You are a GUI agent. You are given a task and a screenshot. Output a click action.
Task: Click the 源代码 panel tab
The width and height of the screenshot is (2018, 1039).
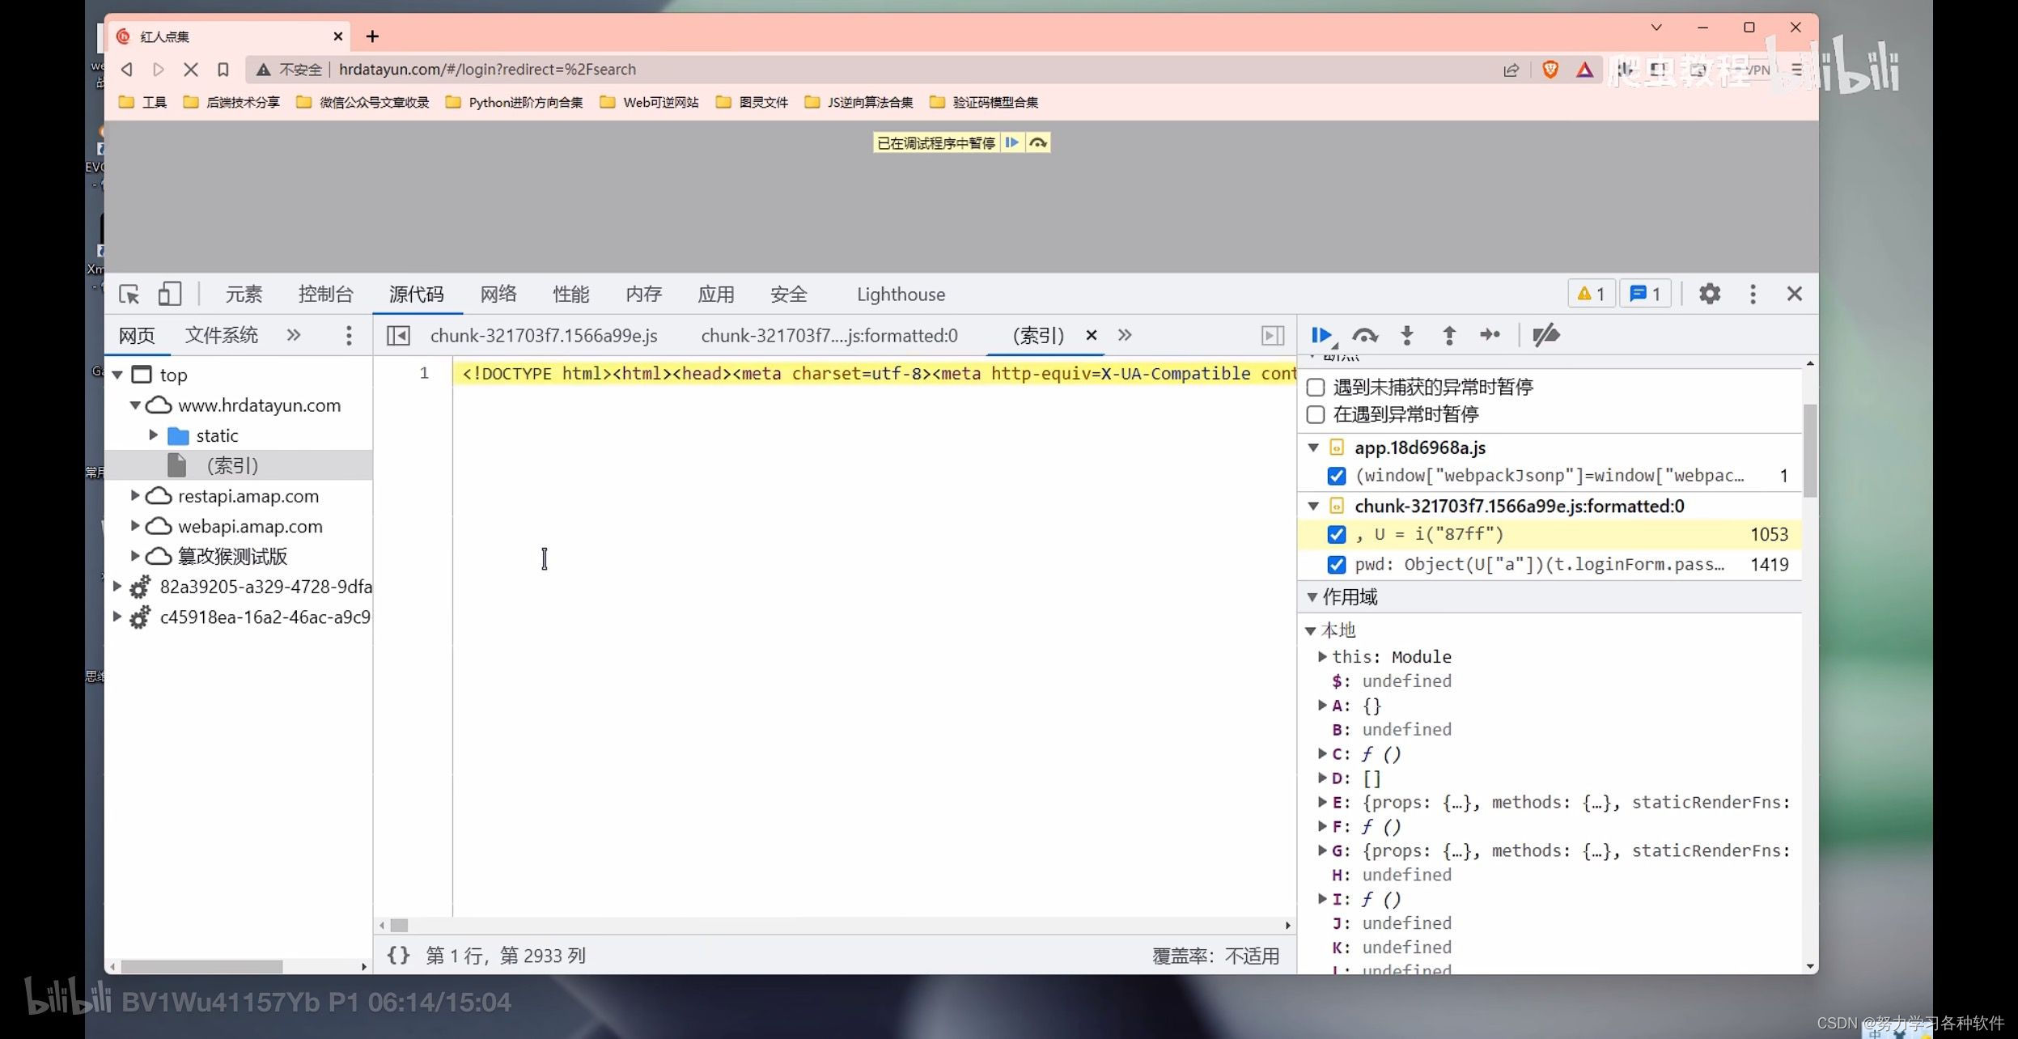point(416,293)
